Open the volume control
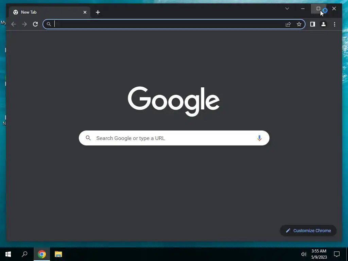Viewport: 348px width, 261px height. [303, 254]
